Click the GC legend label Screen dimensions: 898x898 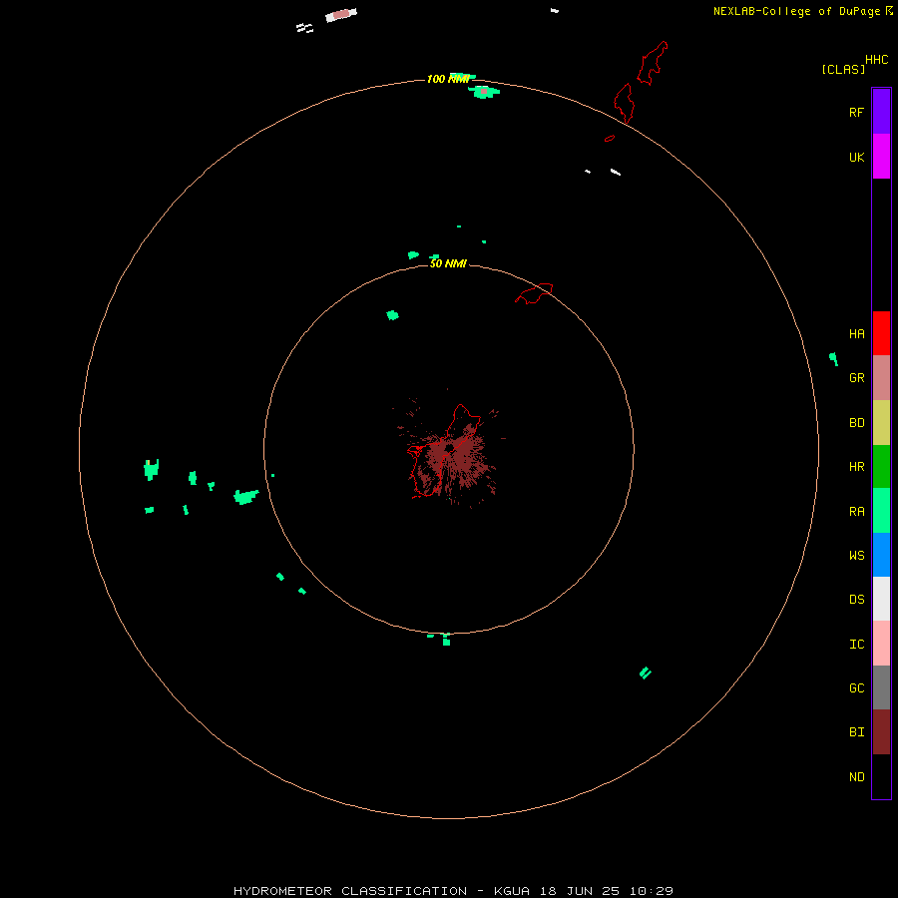(857, 688)
